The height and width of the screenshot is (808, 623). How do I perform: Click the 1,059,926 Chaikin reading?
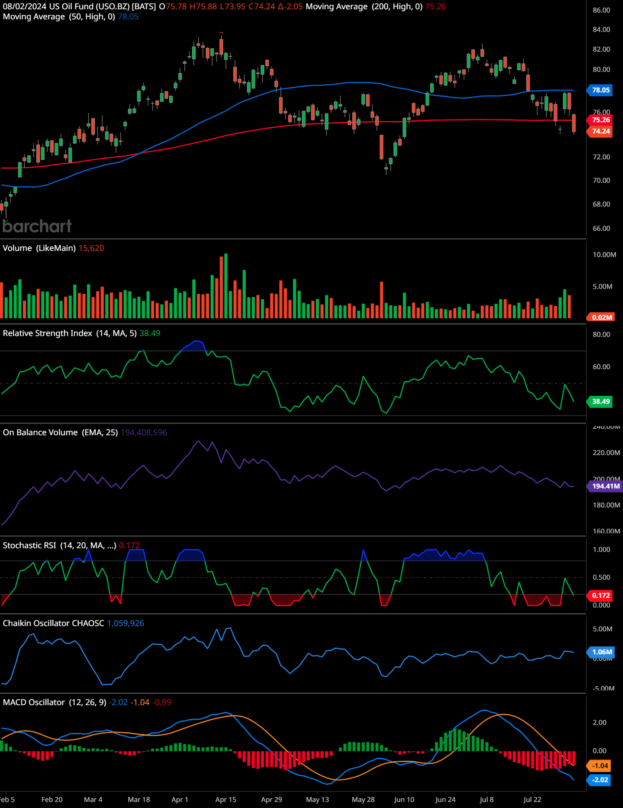click(125, 623)
